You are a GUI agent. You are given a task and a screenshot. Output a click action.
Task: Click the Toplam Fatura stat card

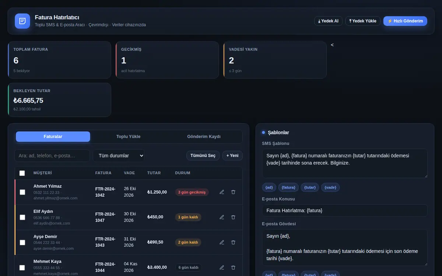pos(59,60)
